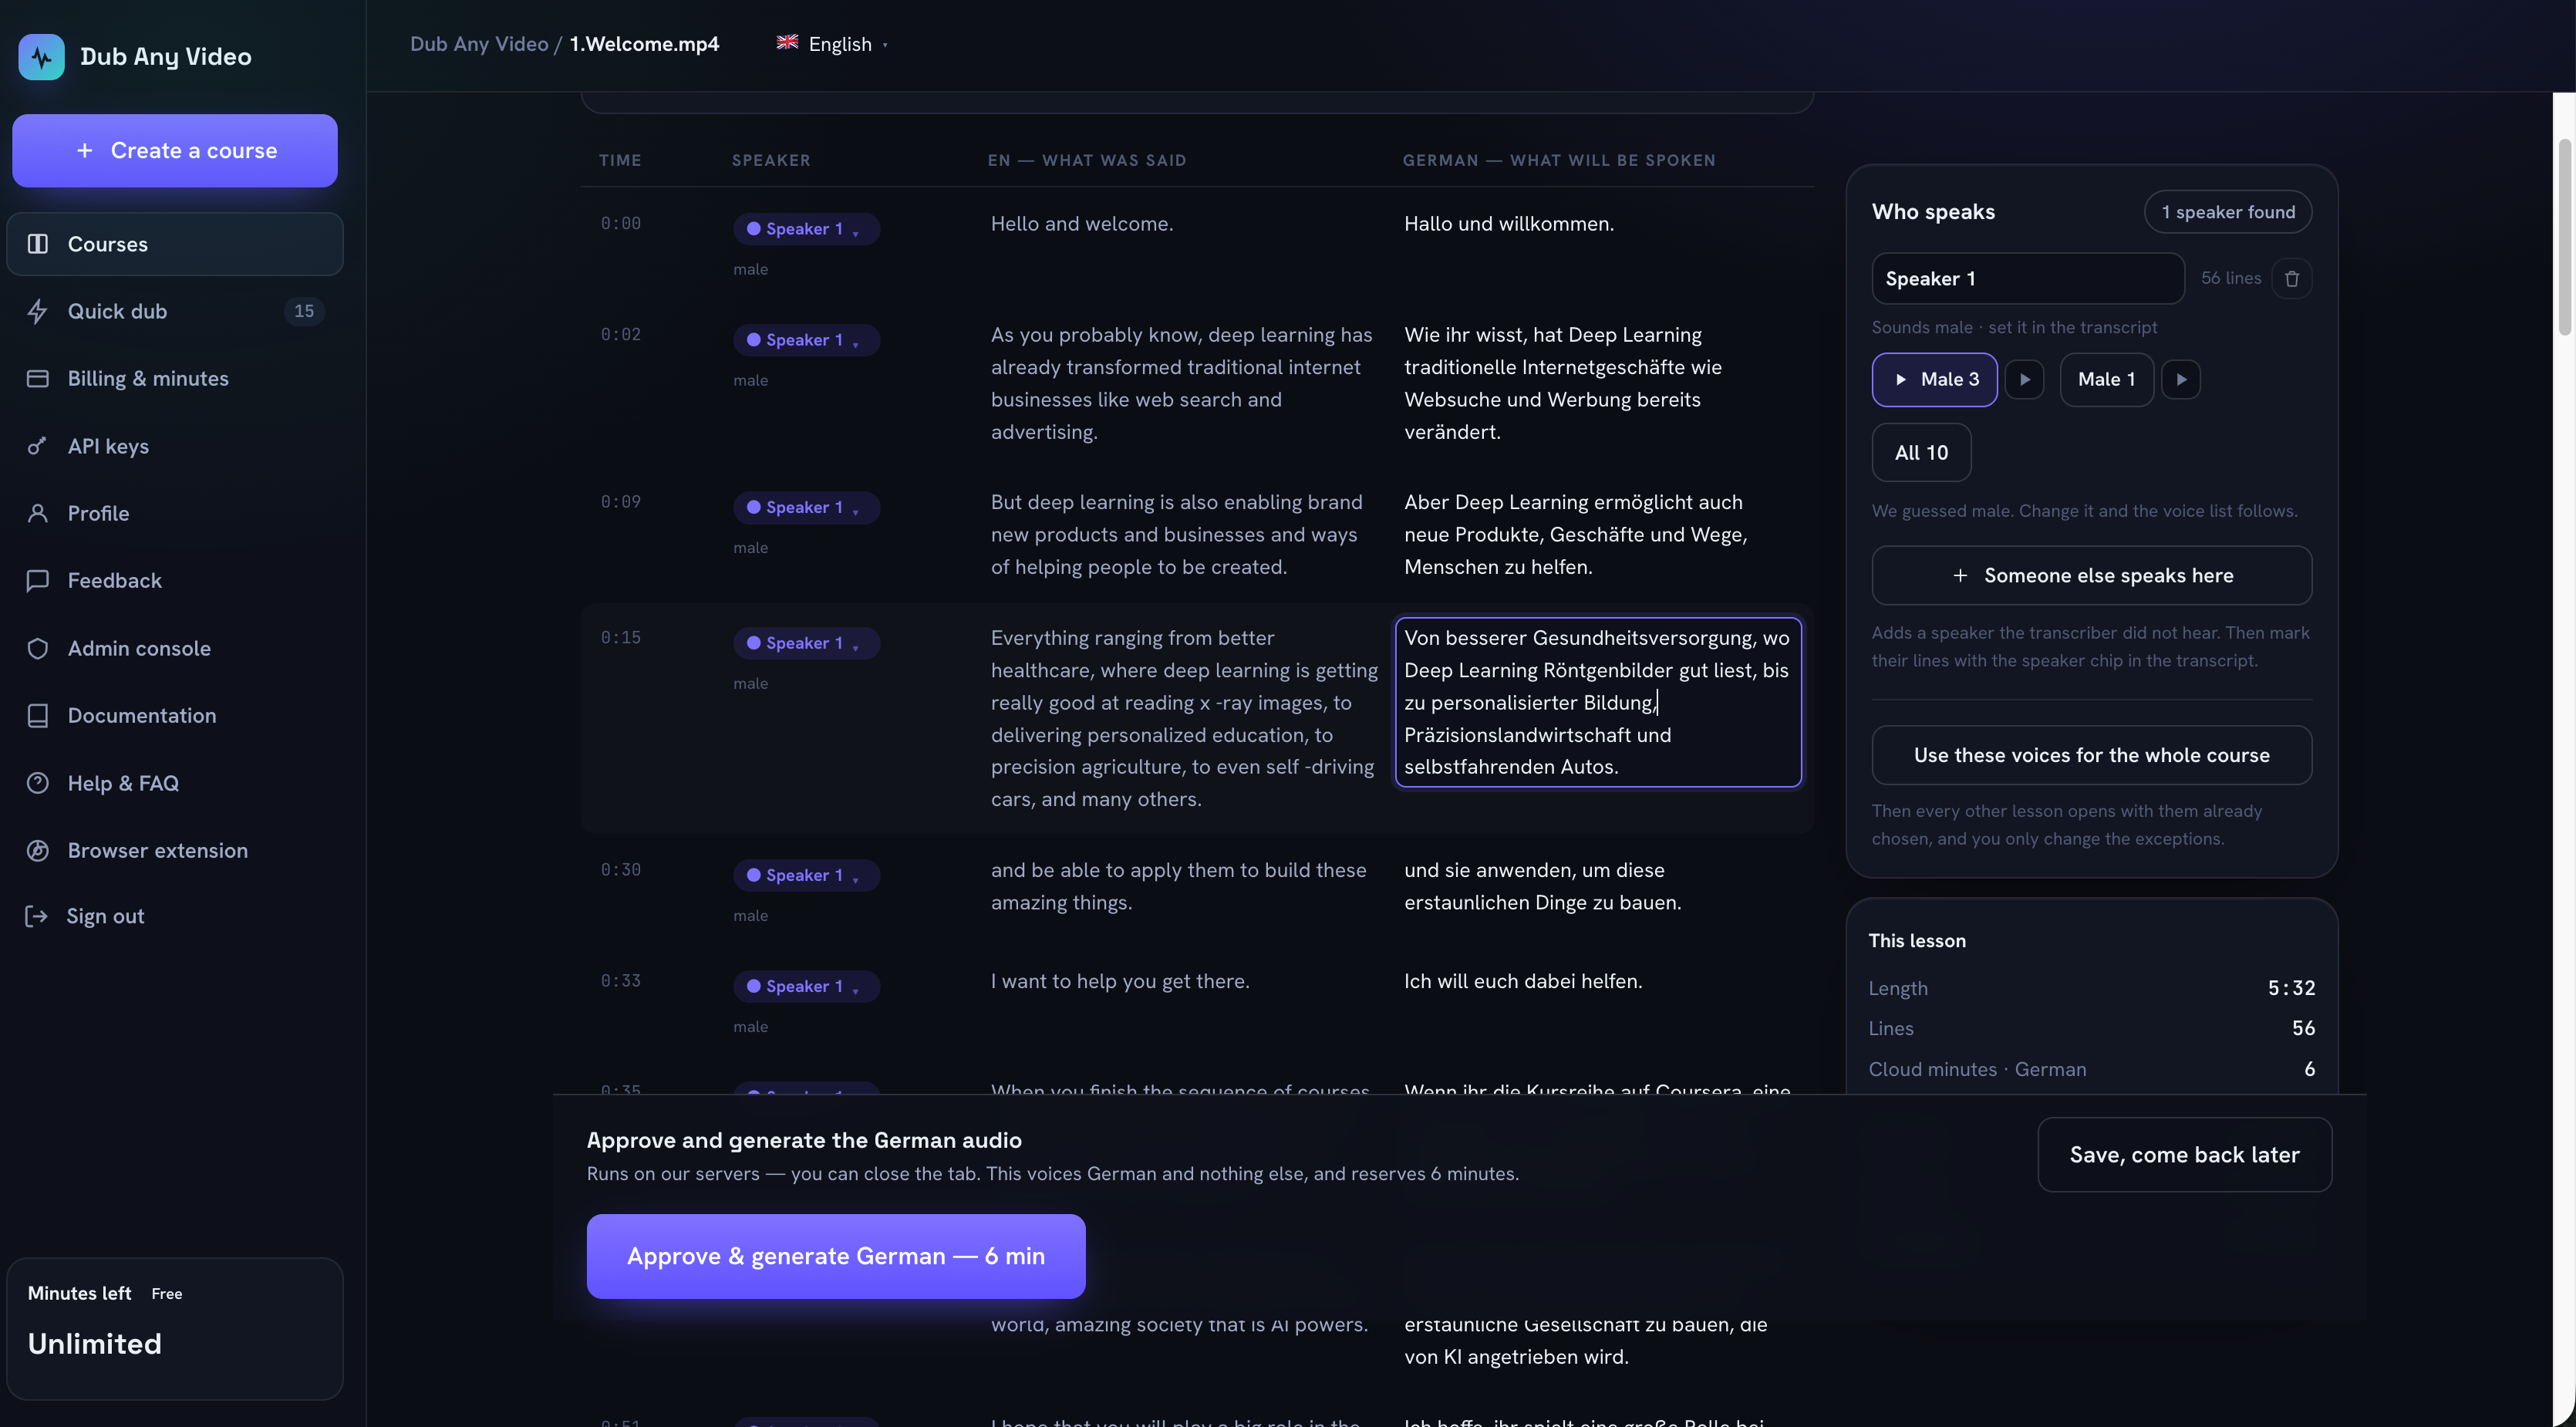Expand Speaker 1 chip at 0:00
The height and width of the screenshot is (1427, 2576).
[x=806, y=229]
